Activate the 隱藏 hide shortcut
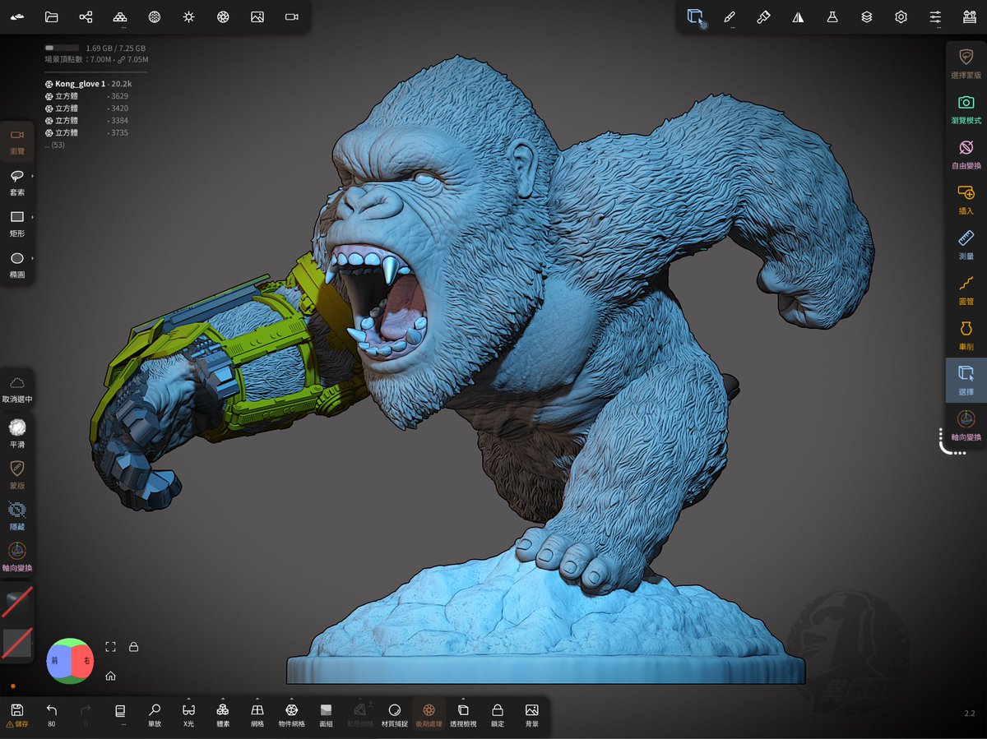987x739 pixels. tap(17, 515)
